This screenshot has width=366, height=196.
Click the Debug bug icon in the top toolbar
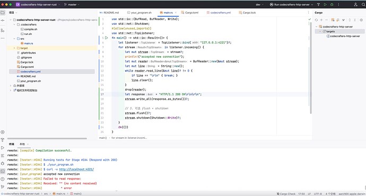(x=332, y=4)
